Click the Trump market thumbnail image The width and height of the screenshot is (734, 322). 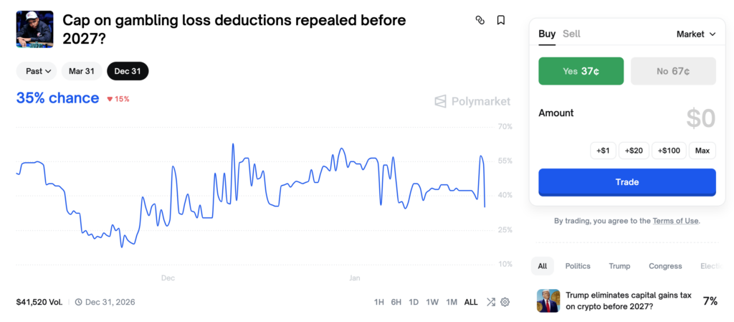pyautogui.click(x=548, y=300)
